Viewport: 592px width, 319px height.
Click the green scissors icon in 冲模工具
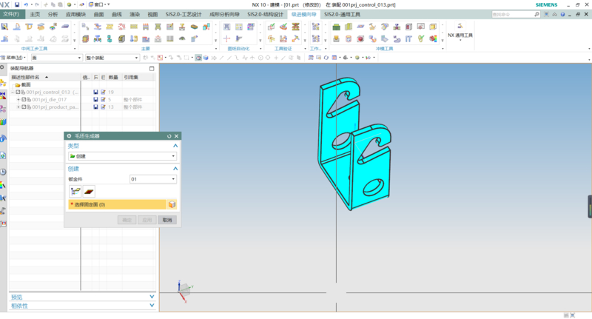(x=421, y=39)
